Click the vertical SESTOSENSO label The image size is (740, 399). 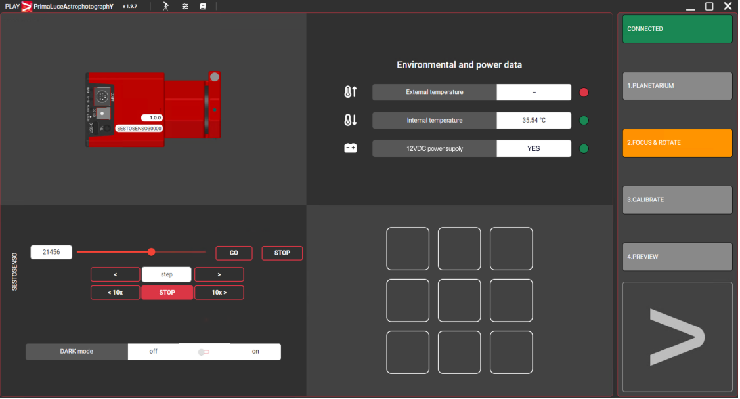point(14,272)
